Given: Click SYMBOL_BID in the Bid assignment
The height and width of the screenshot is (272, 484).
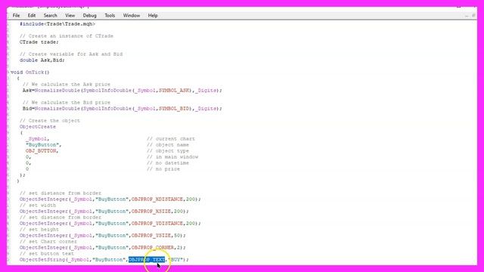Looking at the screenshot, I should point(174,109).
